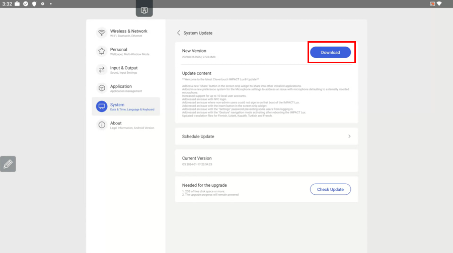Click the System monitor icon

coord(102,106)
